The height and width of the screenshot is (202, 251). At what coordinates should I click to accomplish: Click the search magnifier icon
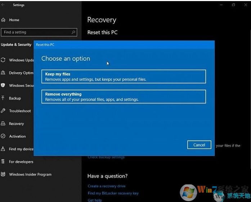73,32
